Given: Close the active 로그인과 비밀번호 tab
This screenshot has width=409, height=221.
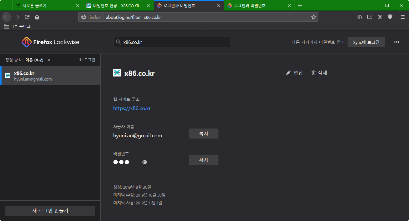Looking at the screenshot, I should coord(218,6).
